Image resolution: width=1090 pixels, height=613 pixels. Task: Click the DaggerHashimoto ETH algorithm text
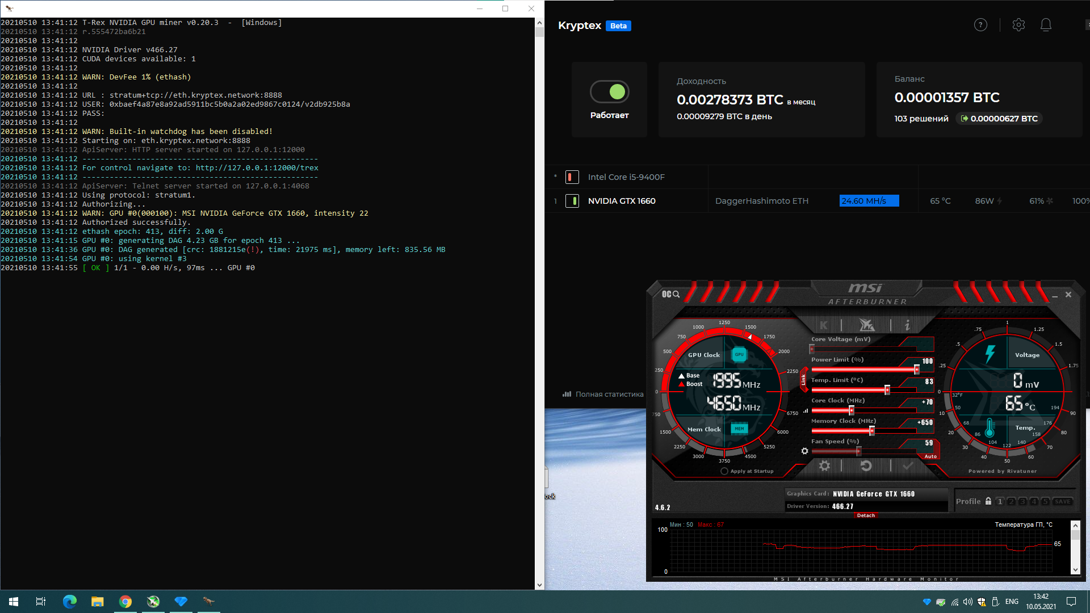click(x=762, y=201)
